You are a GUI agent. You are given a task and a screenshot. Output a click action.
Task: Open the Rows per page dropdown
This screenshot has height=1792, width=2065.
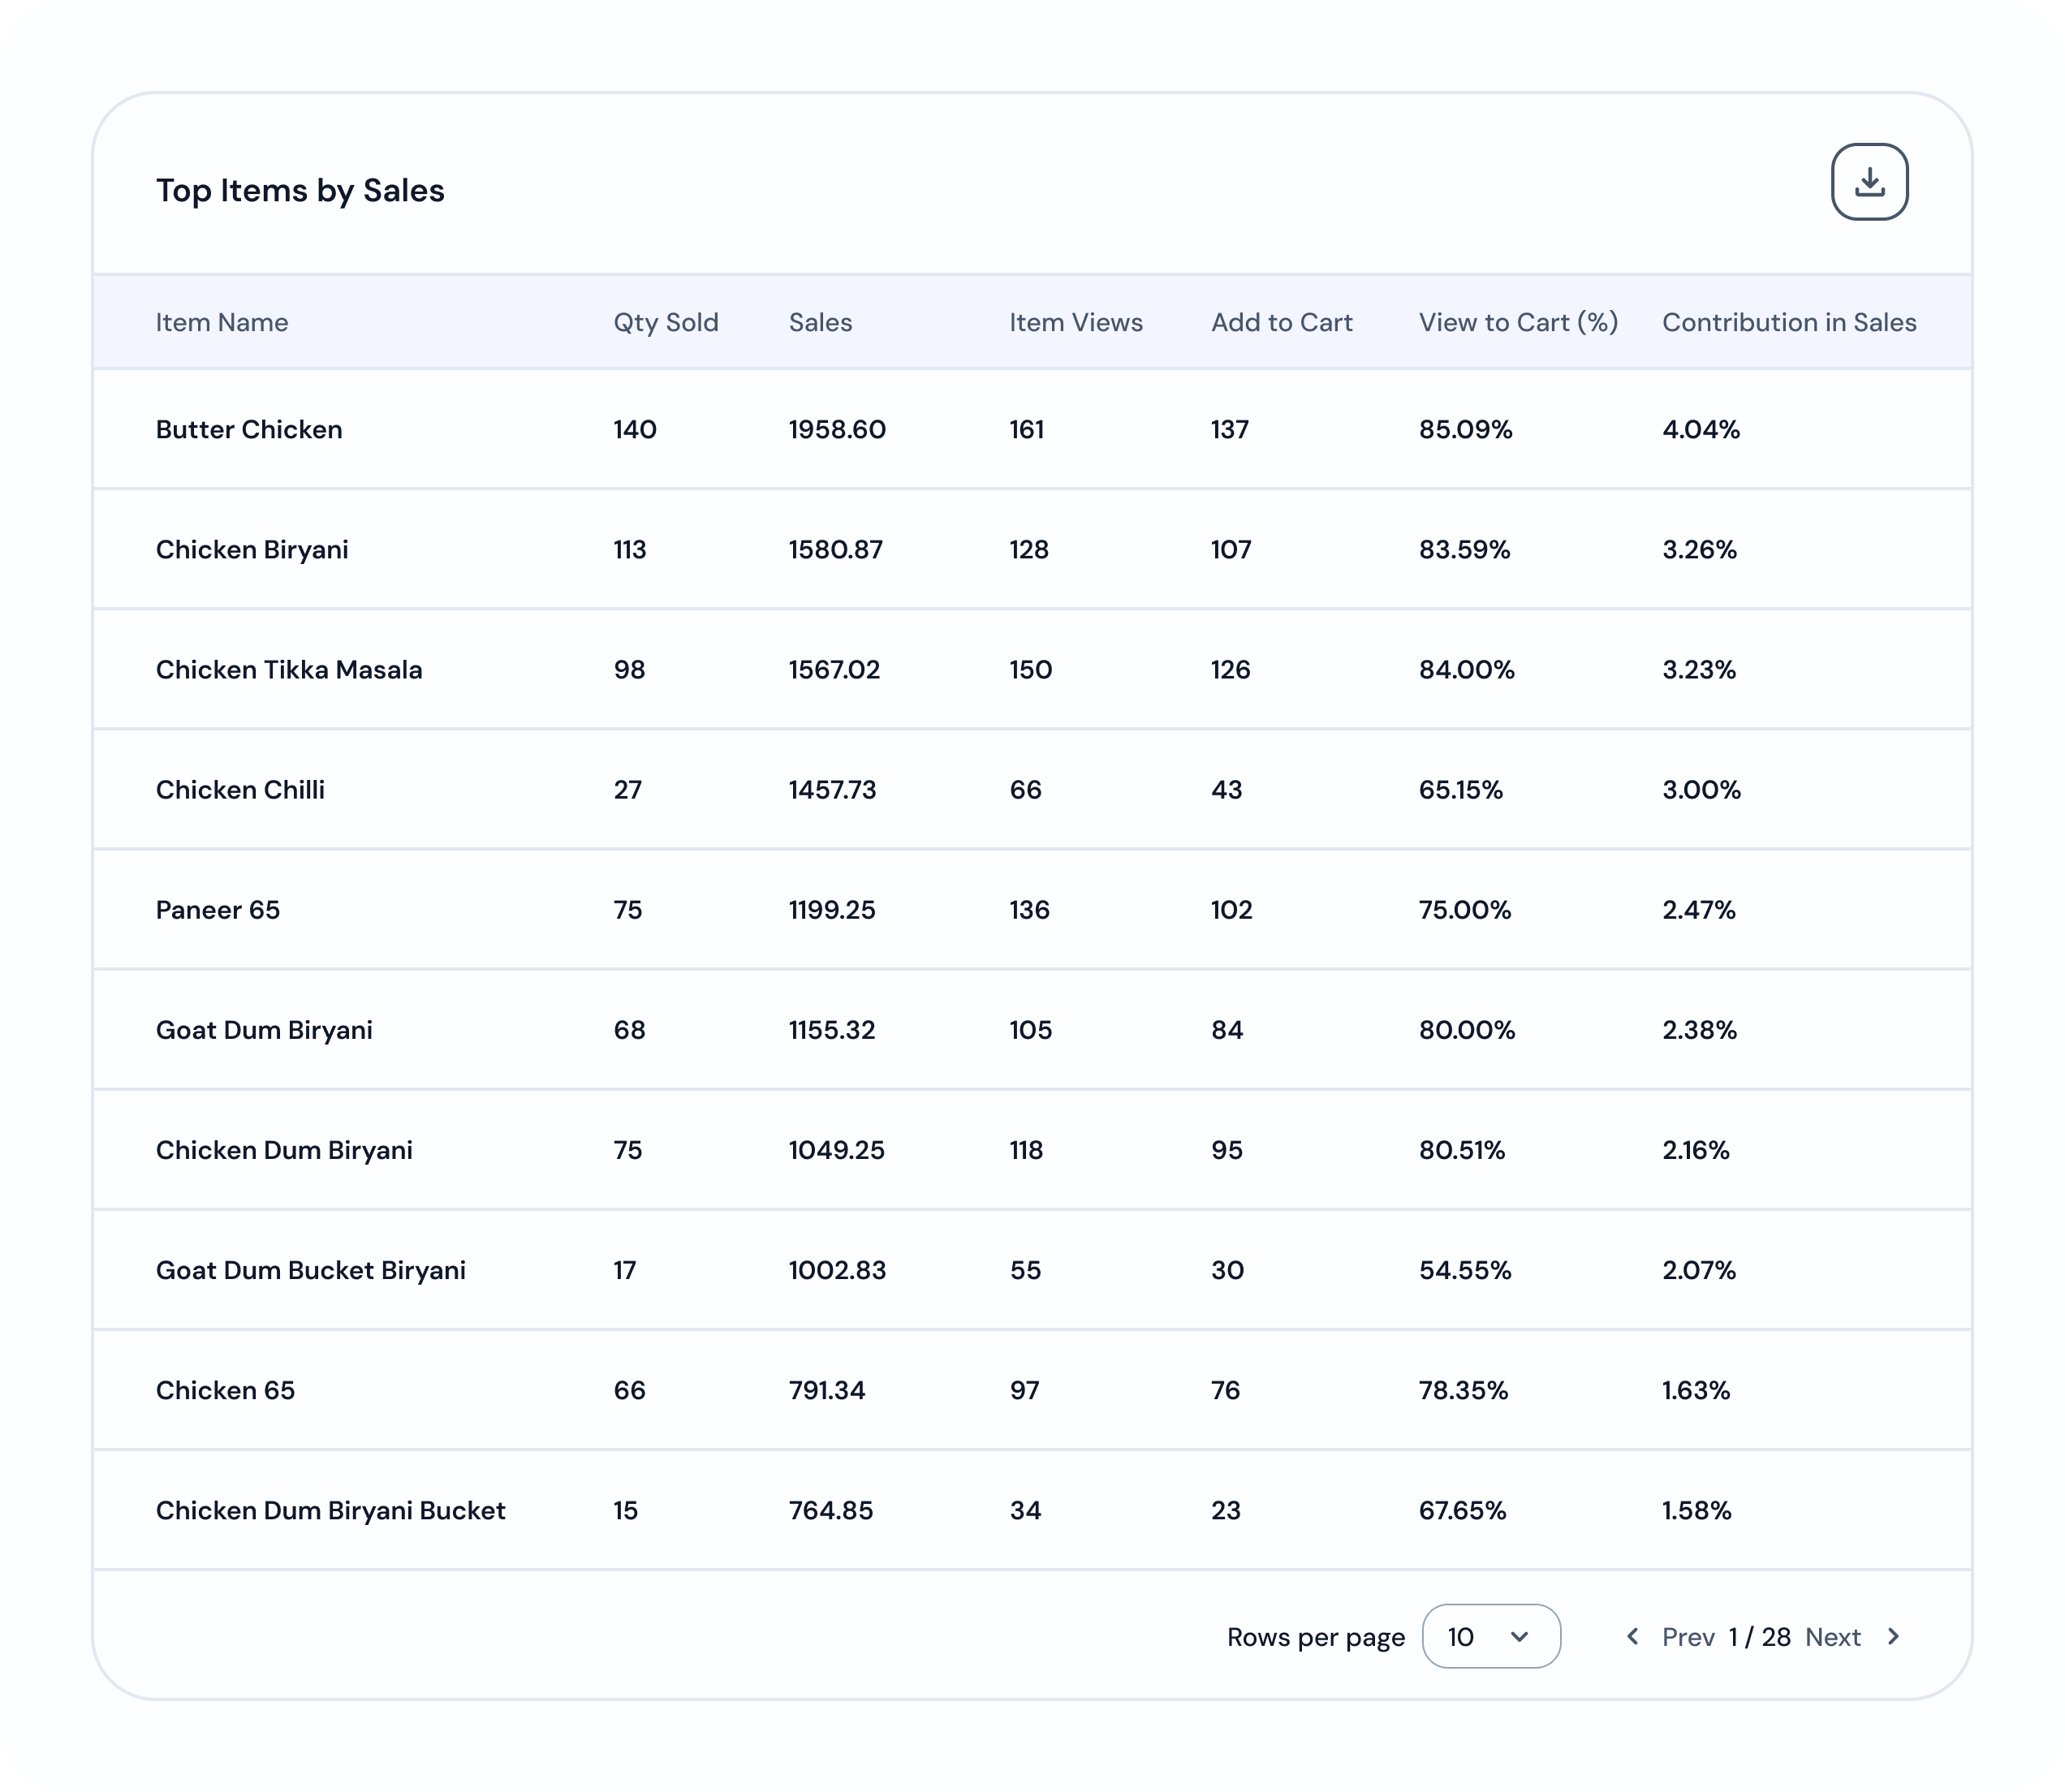pos(1490,1636)
